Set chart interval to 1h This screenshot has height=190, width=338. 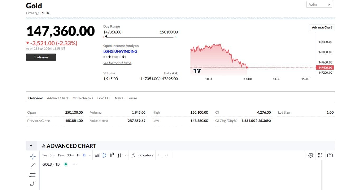78,155
